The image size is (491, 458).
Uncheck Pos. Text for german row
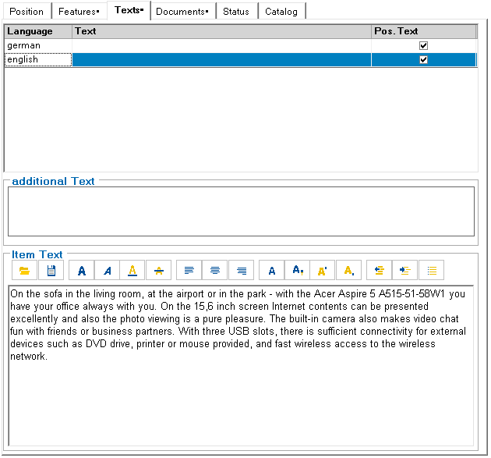pos(423,46)
